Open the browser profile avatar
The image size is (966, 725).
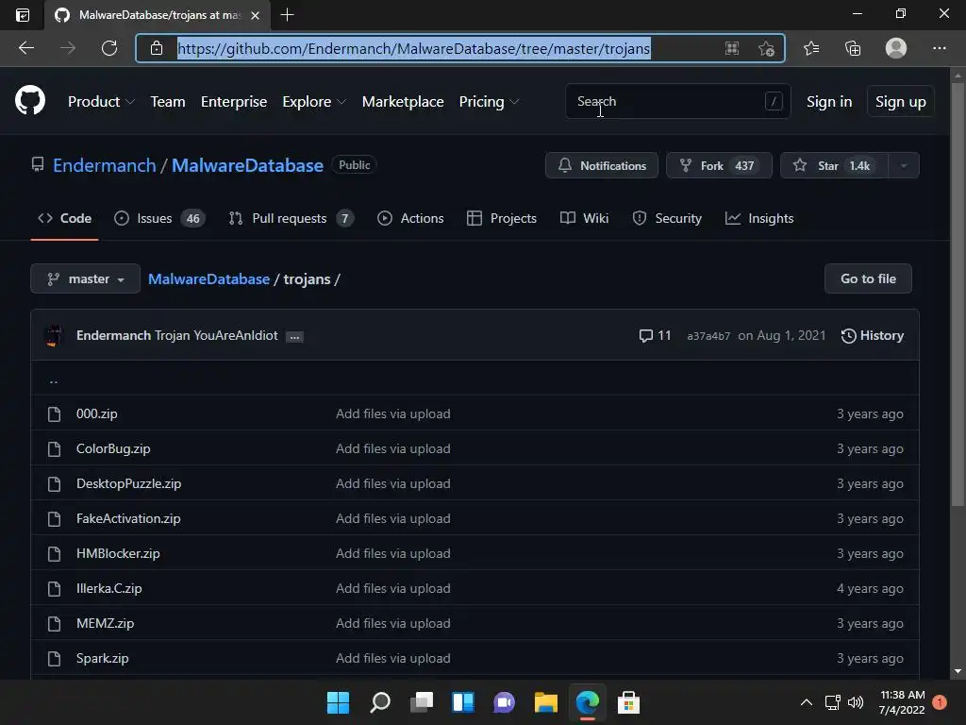click(896, 48)
